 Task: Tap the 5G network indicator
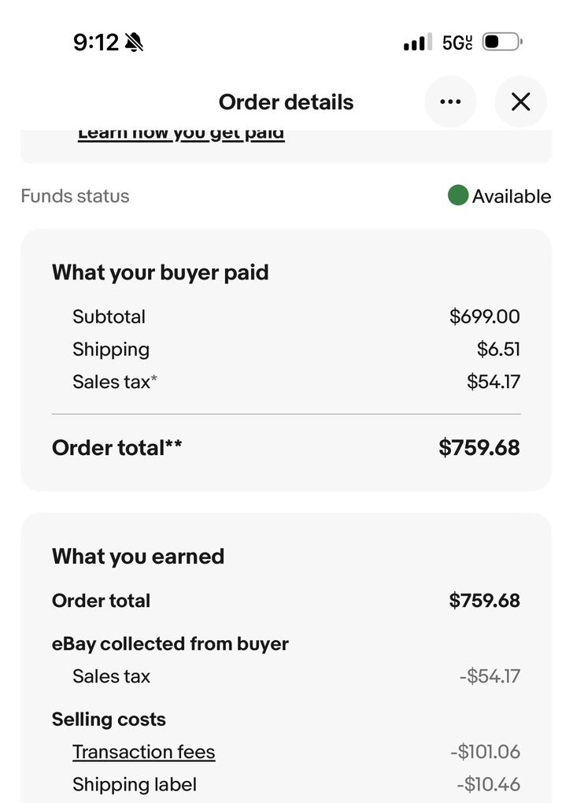[457, 43]
